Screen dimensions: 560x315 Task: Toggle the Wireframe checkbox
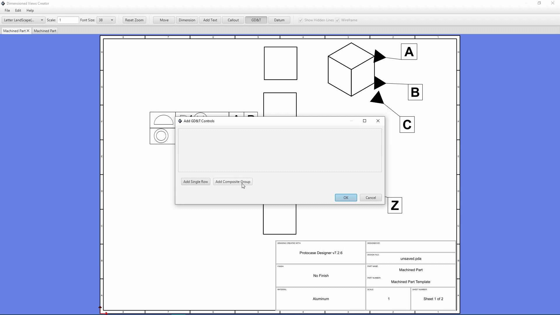337,20
